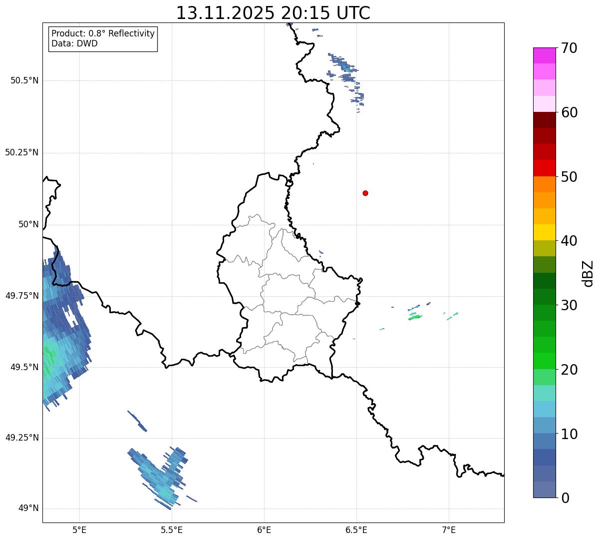The height and width of the screenshot is (540, 600).
Task: Pick the topmost magenta swatch of the colorbar
Action: pyautogui.click(x=545, y=55)
